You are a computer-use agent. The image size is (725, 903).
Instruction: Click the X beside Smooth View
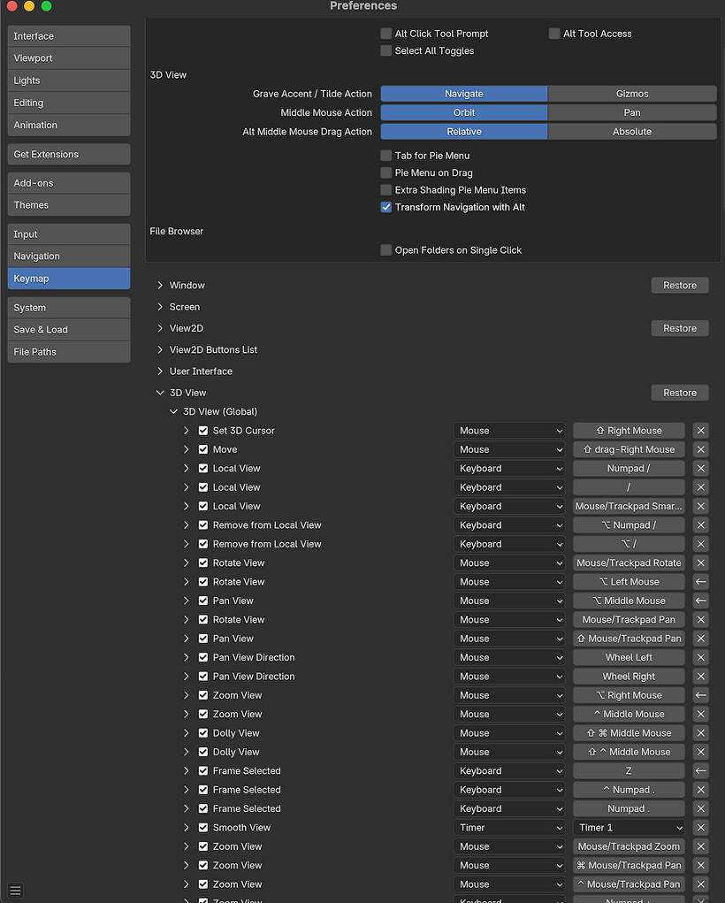(700, 828)
